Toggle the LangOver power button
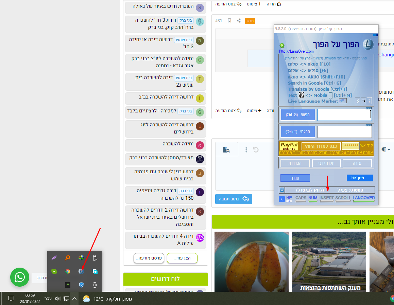Viewport: 394px width, 305px height. tap(282, 190)
